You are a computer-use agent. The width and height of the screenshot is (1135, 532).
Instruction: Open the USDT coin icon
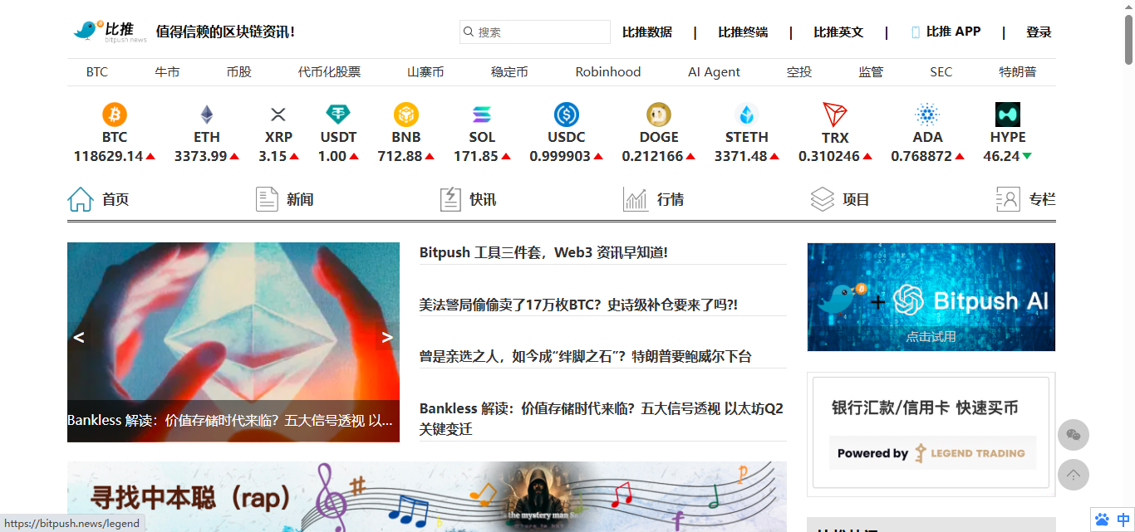[x=338, y=115]
